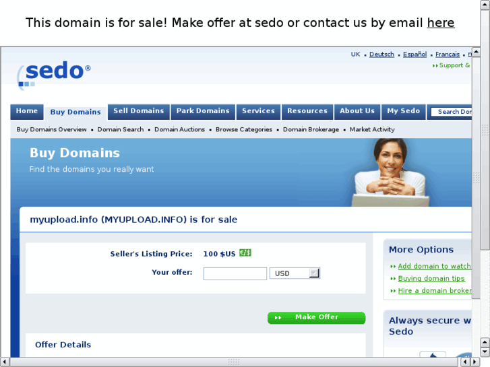Click the woman with laptop banner image
Screen dimensions: 490x367
tap(390, 172)
